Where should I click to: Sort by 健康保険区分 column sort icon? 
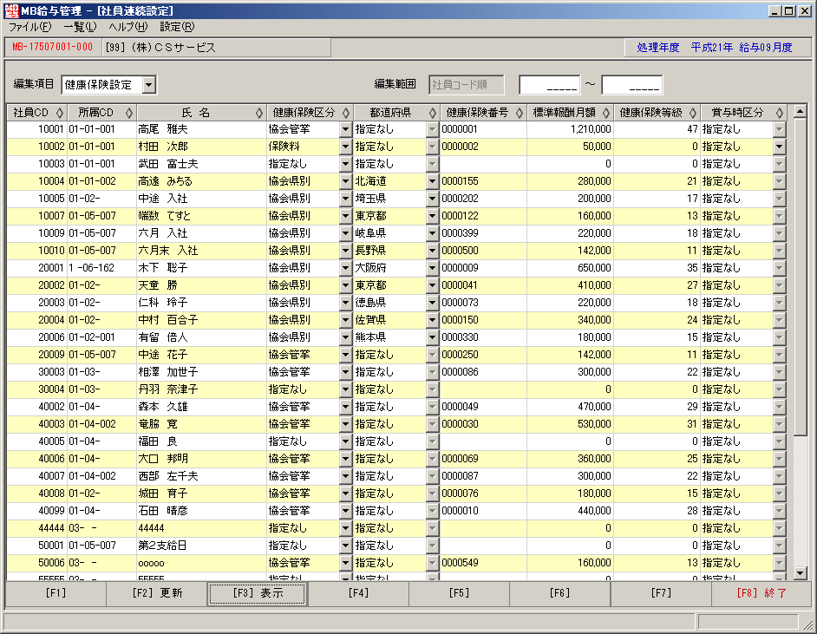click(x=346, y=113)
